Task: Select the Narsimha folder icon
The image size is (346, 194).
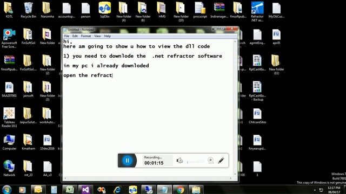Action: [x=47, y=10]
